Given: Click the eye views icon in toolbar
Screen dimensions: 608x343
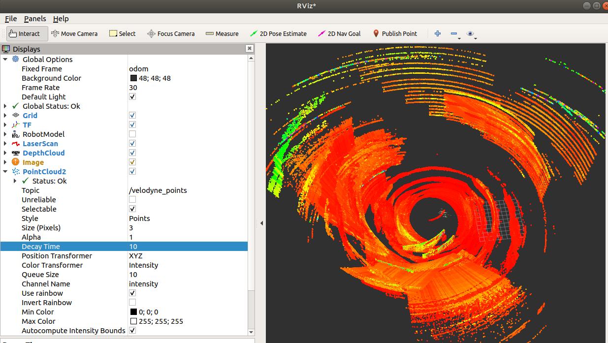Looking at the screenshot, I should tap(470, 33).
